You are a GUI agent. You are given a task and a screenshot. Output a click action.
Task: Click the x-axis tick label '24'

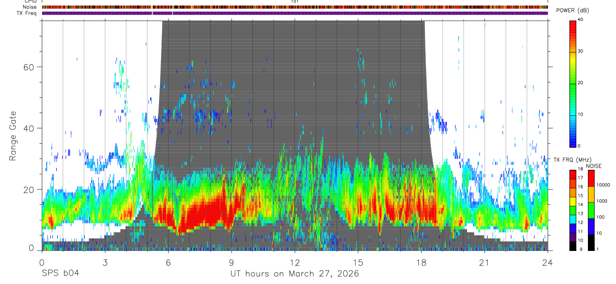[x=548, y=262]
